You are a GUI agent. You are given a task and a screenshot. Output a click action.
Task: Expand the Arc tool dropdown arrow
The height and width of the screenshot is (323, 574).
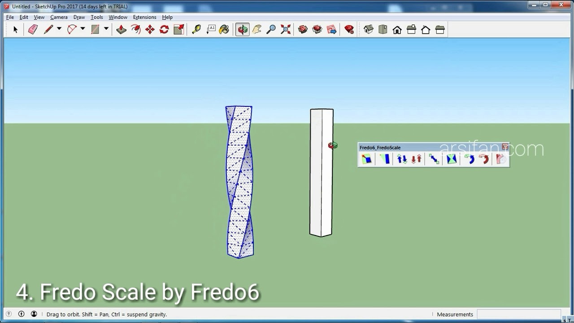[83, 30]
